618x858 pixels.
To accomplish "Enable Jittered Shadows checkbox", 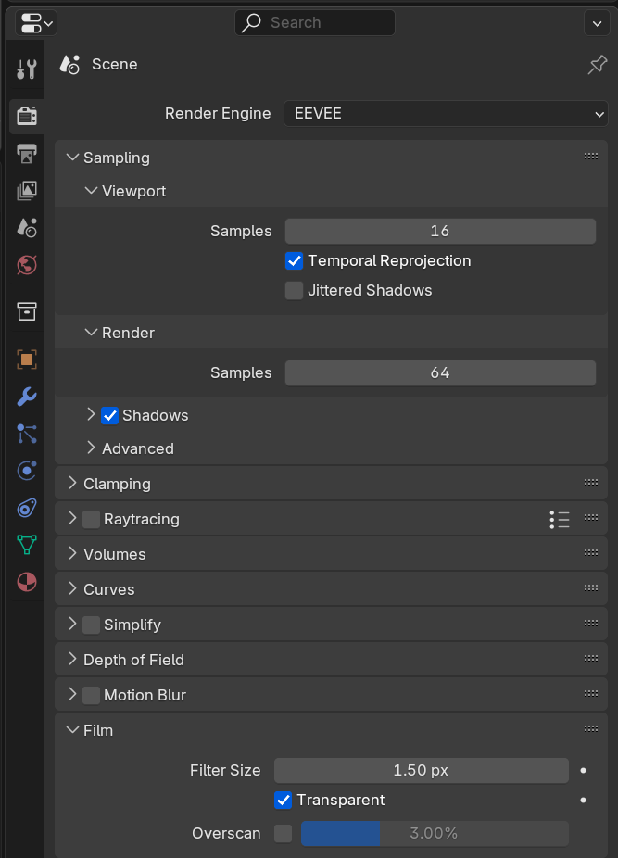I will click(294, 291).
